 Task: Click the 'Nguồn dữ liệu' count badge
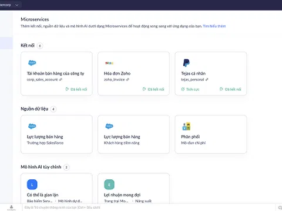click(53, 109)
